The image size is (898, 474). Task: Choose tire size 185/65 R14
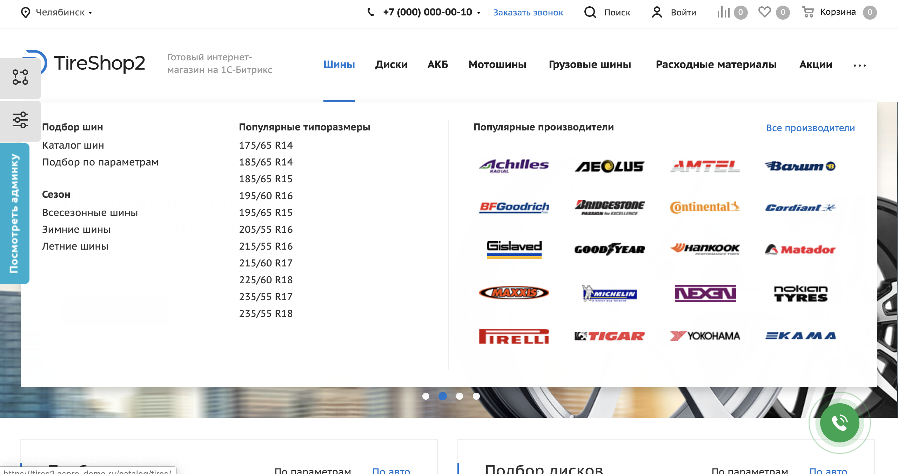(266, 162)
